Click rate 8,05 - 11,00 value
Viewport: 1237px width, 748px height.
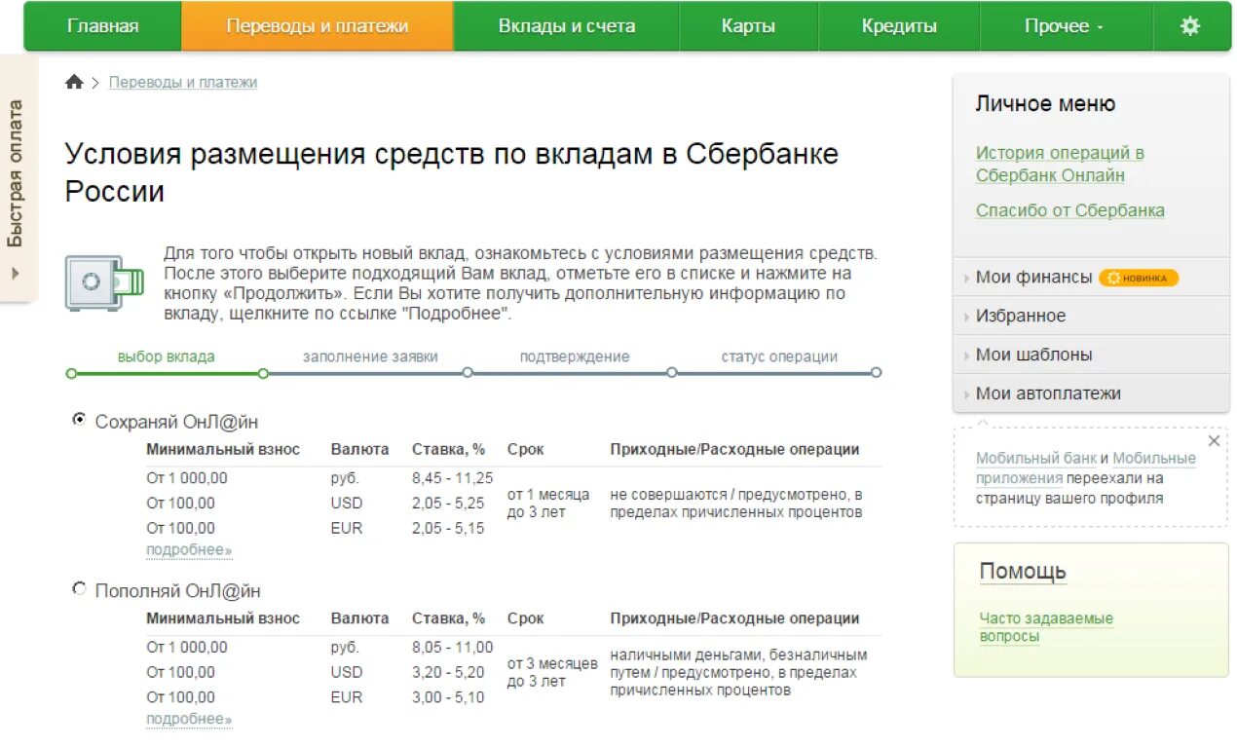pyautogui.click(x=452, y=648)
